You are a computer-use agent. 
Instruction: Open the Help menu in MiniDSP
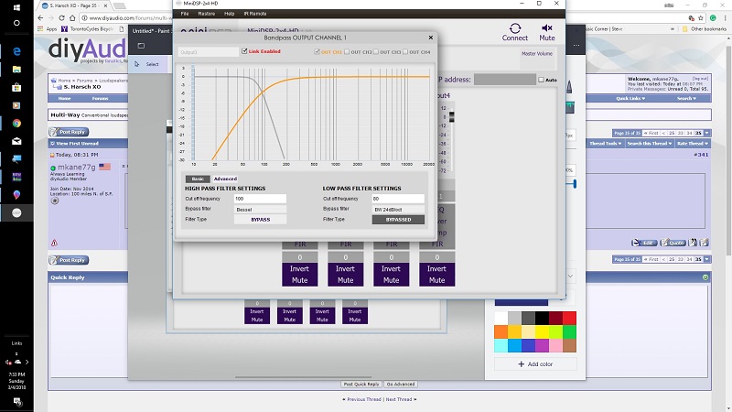pyautogui.click(x=230, y=14)
